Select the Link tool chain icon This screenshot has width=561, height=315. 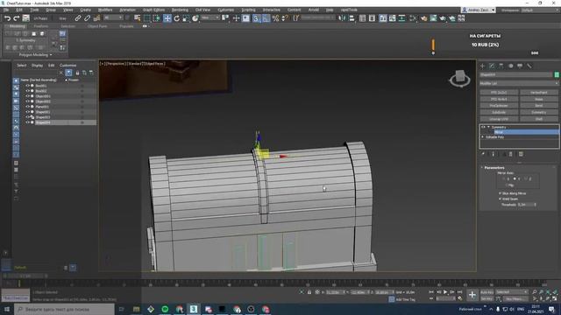coord(78,17)
